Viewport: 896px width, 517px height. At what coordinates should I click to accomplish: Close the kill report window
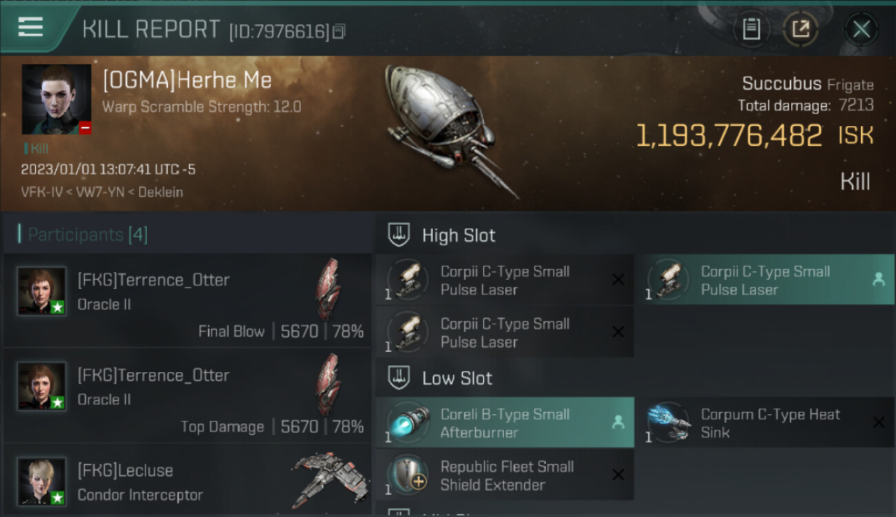[x=862, y=29]
